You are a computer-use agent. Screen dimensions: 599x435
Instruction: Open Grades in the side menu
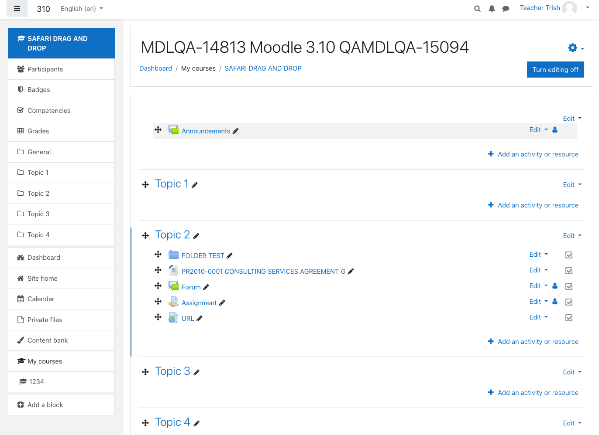[61, 131]
